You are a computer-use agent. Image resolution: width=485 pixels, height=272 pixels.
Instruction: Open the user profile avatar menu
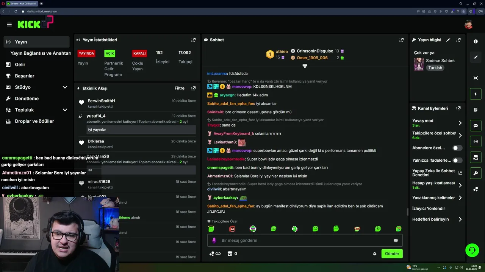click(469, 25)
